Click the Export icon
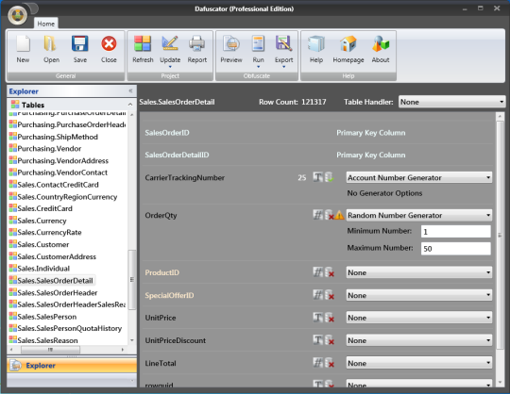This screenshot has width=510, height=394. (283, 43)
